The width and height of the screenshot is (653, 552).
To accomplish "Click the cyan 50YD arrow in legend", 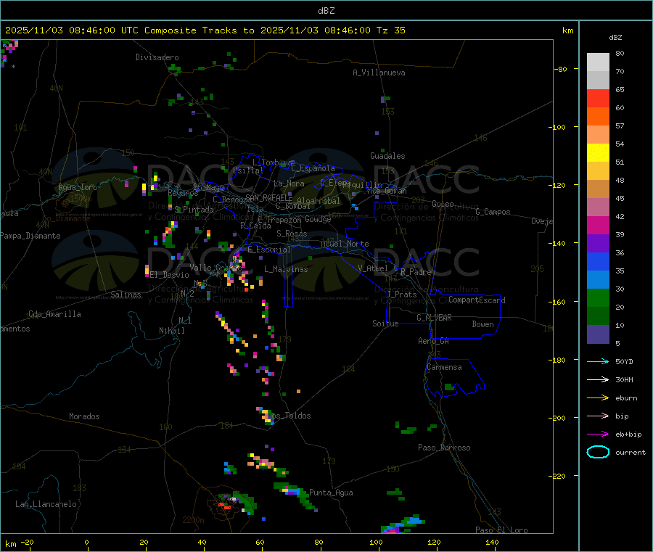I will tap(598, 361).
